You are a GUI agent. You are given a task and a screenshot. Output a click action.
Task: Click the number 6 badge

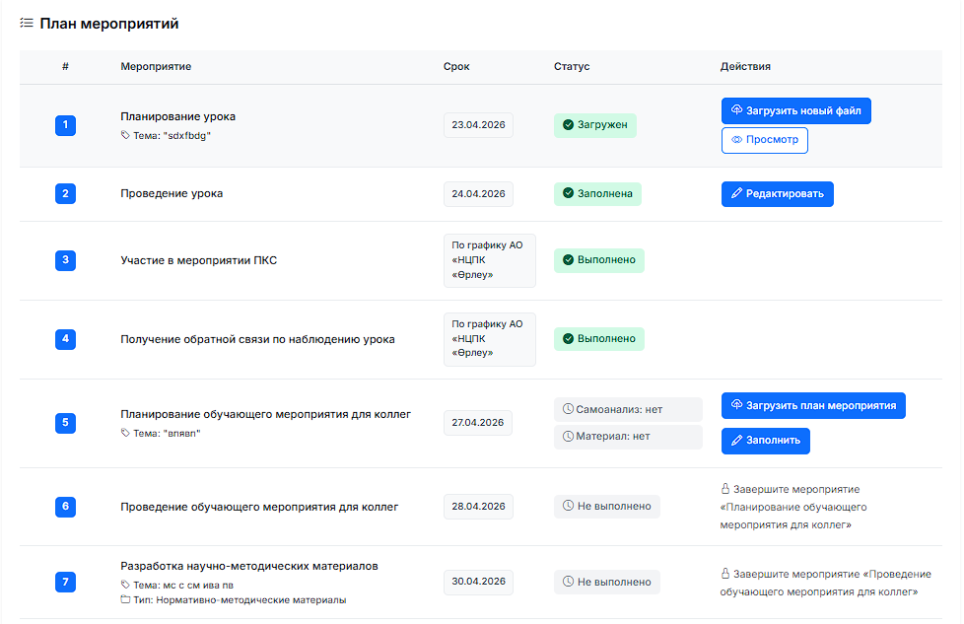(66, 507)
